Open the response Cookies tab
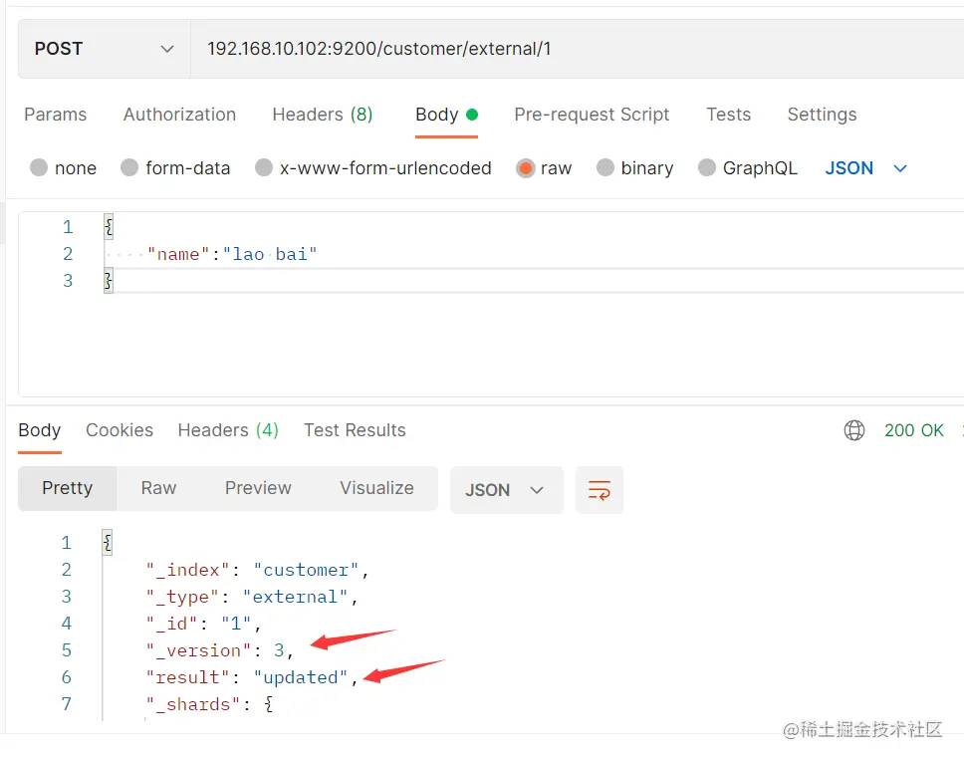This screenshot has height=761, width=964. tap(120, 430)
